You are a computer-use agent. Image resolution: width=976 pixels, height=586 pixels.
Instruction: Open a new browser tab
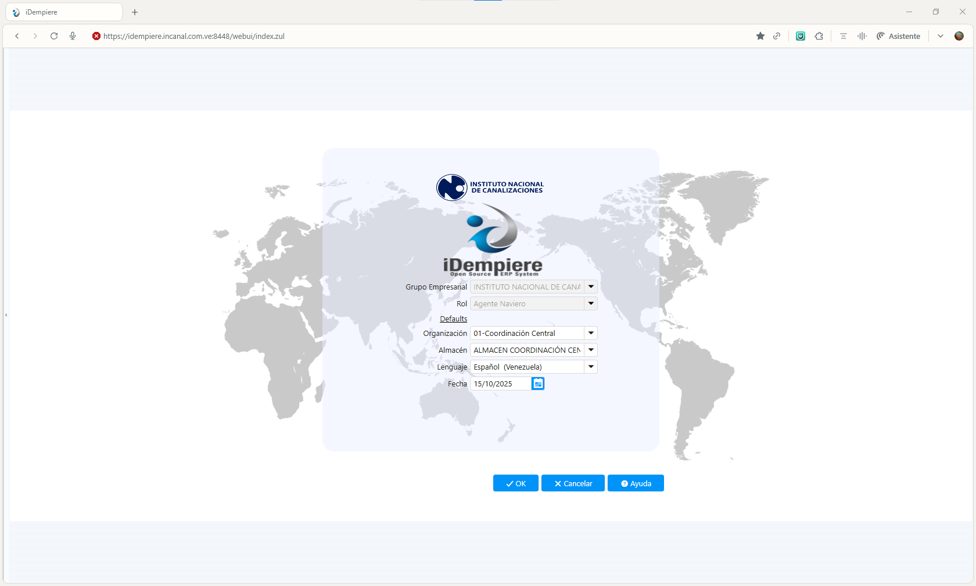point(135,12)
